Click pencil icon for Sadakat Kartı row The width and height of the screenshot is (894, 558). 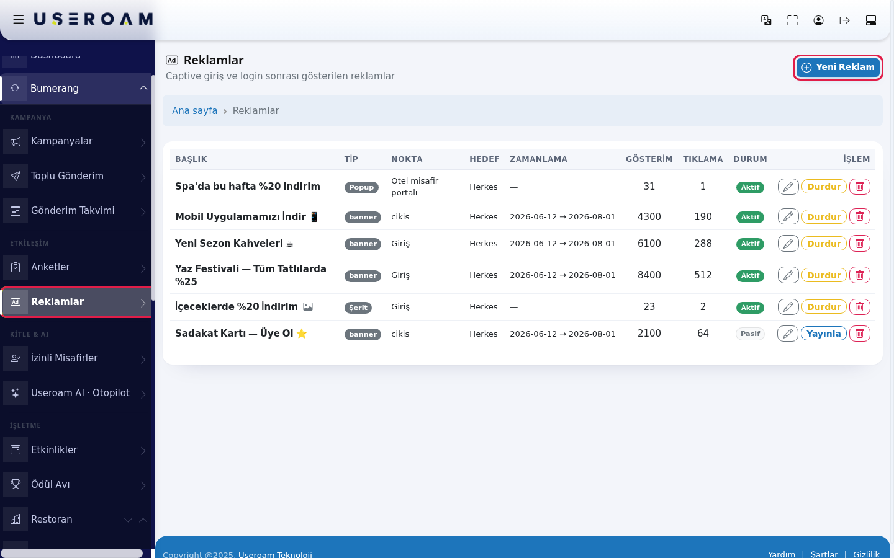(x=787, y=334)
